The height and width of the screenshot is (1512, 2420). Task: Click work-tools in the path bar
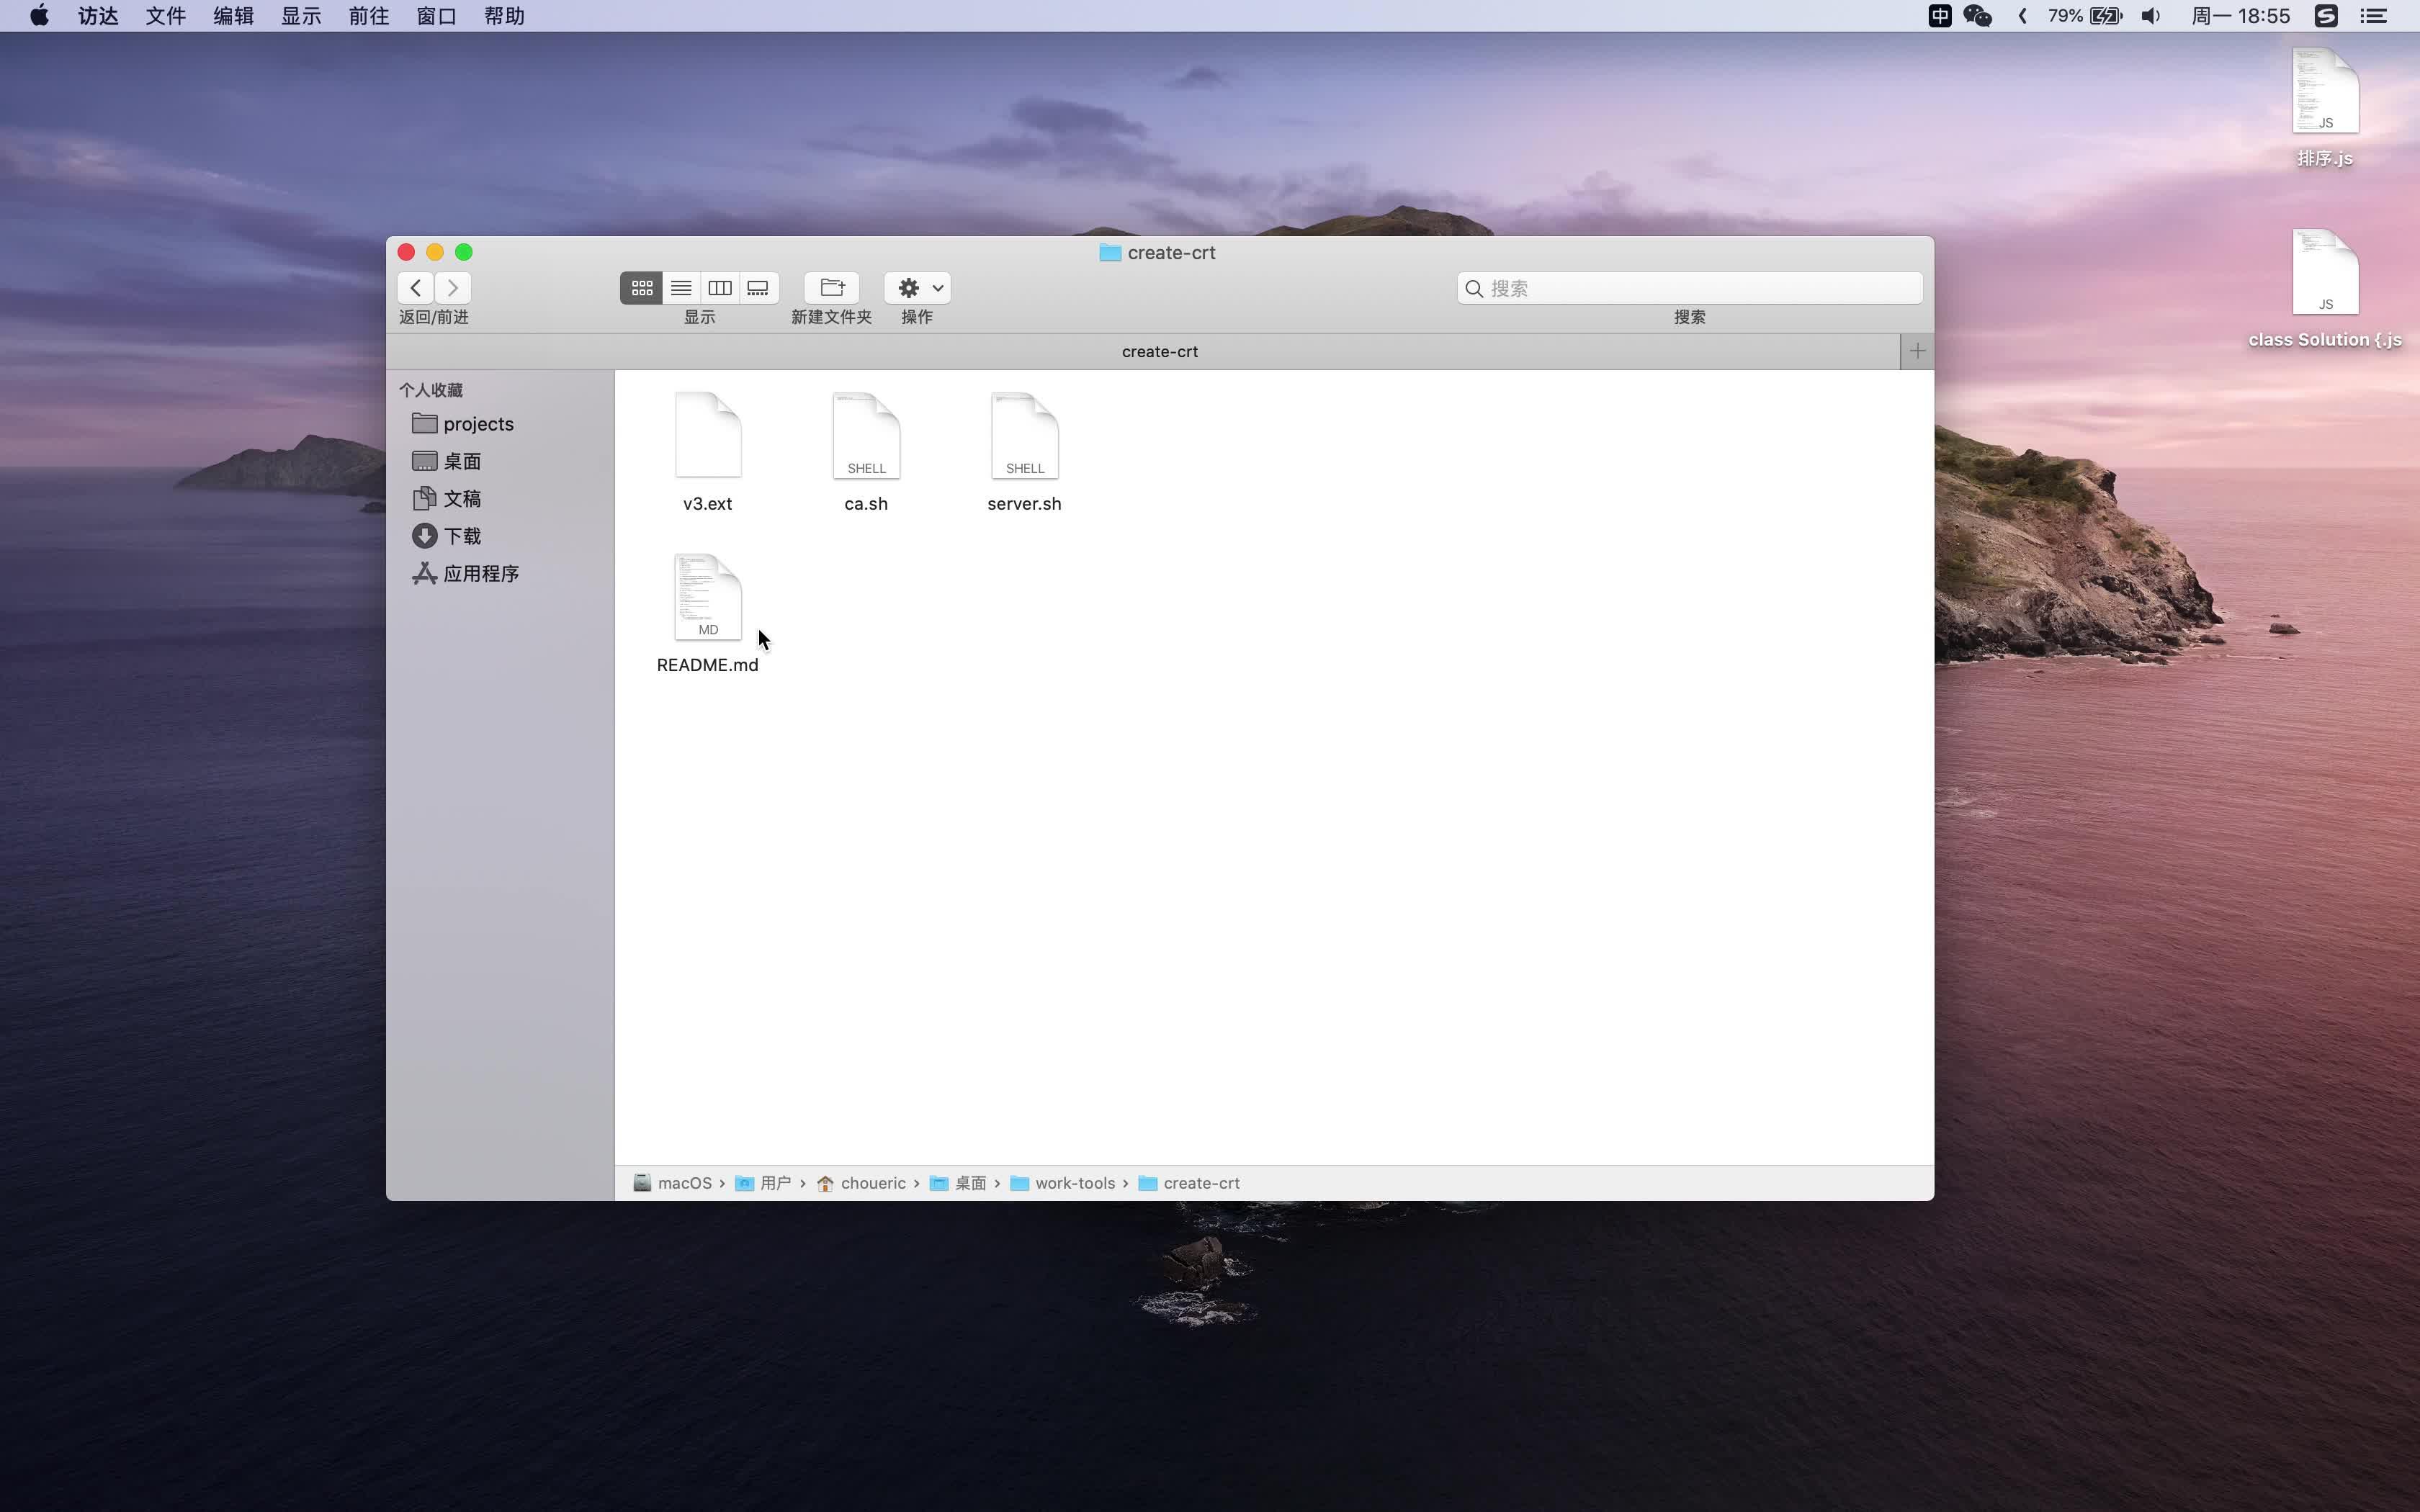(x=1063, y=1183)
